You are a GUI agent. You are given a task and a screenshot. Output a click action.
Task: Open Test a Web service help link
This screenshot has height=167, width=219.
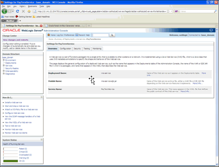click(13, 126)
